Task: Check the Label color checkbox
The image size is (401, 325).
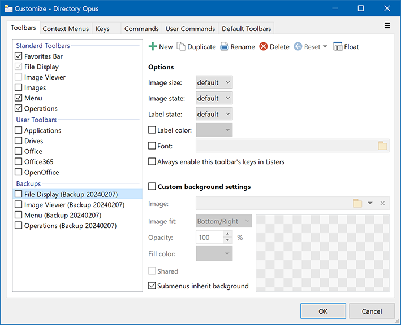Action: pyautogui.click(x=152, y=130)
